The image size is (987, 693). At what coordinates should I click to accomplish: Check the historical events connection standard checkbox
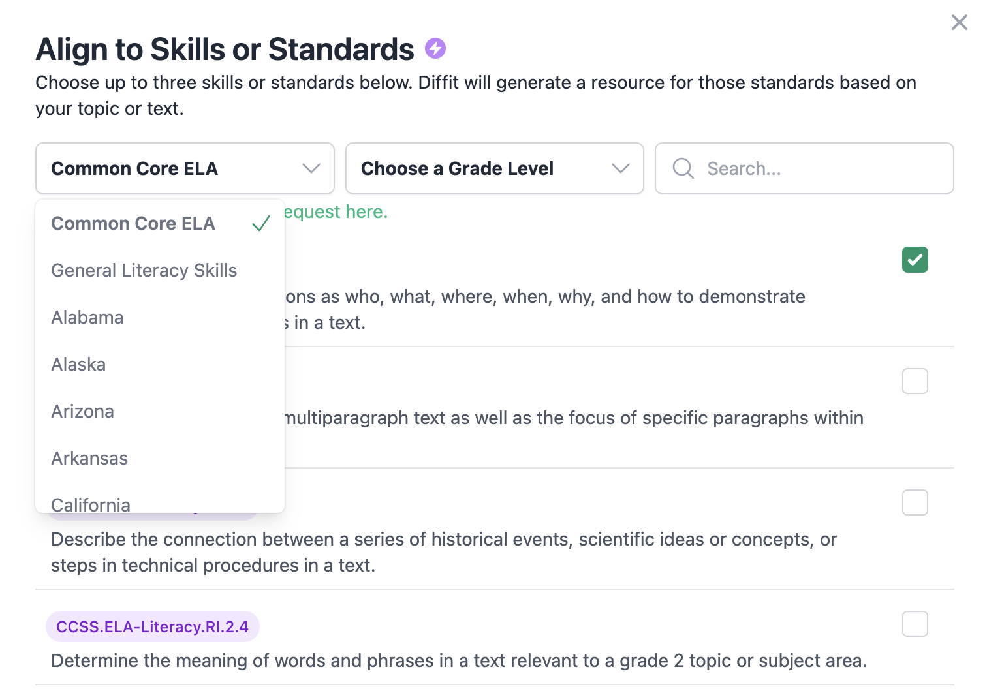(915, 502)
